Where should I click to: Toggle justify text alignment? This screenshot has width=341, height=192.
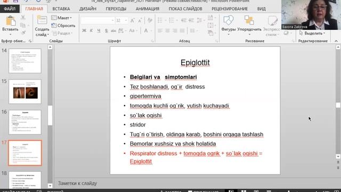182,31
